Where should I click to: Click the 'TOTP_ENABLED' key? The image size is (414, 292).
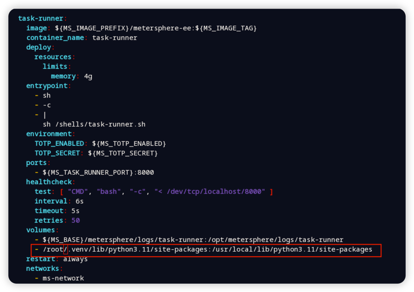(x=59, y=143)
